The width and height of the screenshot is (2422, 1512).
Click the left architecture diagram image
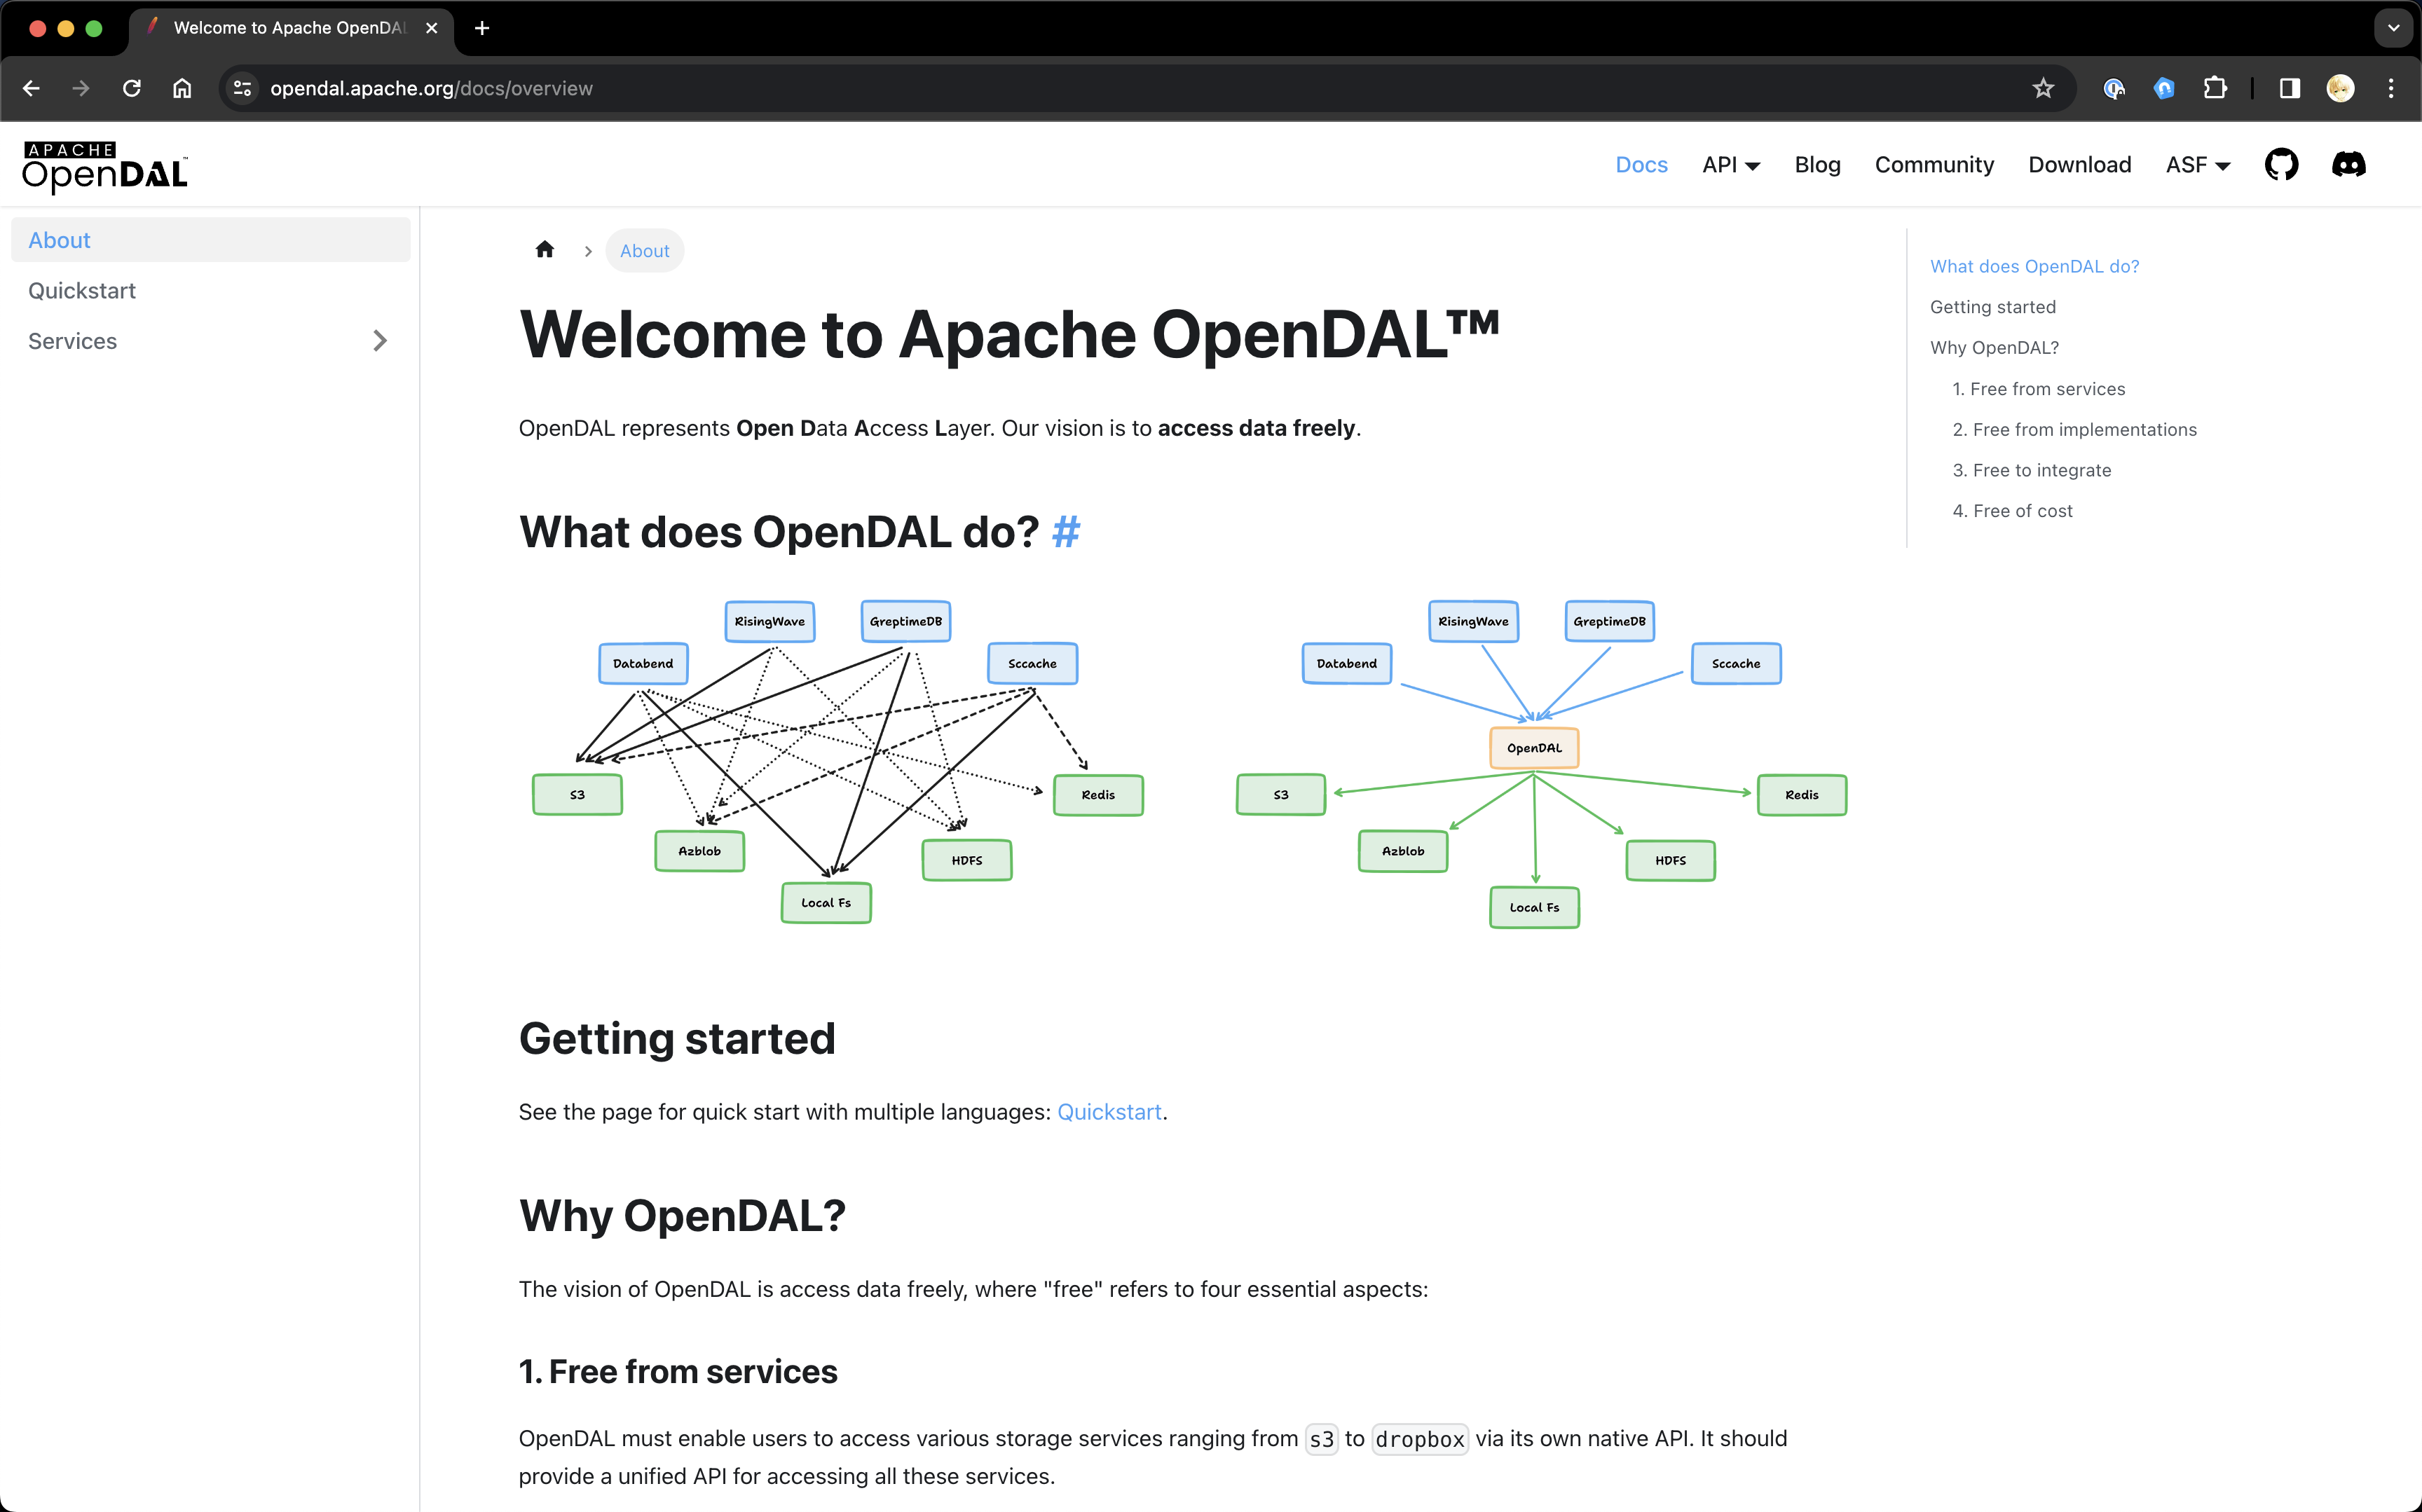[837, 762]
